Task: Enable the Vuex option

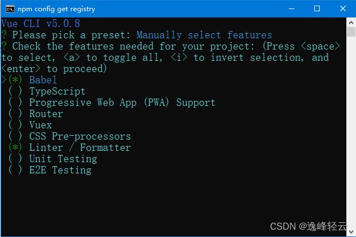Action: point(15,125)
